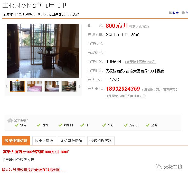
Task: Click the green check next to 水电
Action: click(x=16, y=125)
